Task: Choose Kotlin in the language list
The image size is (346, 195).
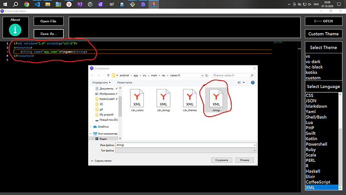Action: pyautogui.click(x=311, y=139)
